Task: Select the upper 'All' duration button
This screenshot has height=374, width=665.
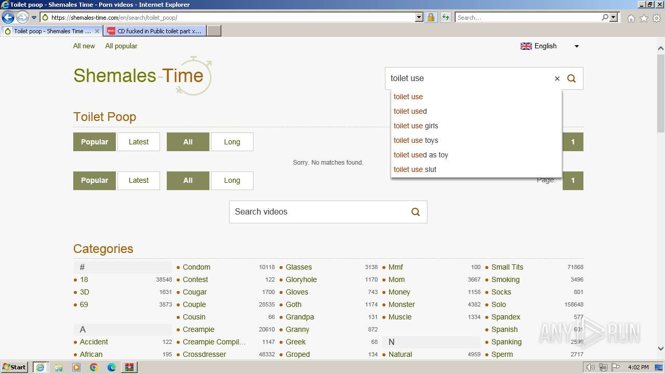Action: [188, 142]
